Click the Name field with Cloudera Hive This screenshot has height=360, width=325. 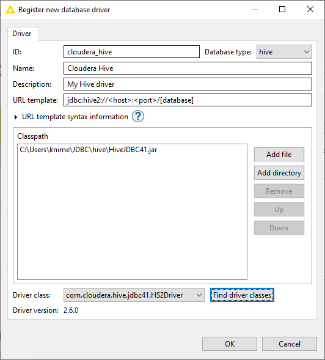click(188, 68)
